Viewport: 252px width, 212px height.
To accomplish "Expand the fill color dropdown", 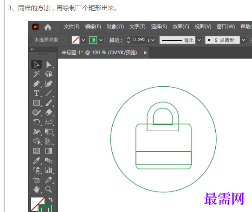I will 83,40.
